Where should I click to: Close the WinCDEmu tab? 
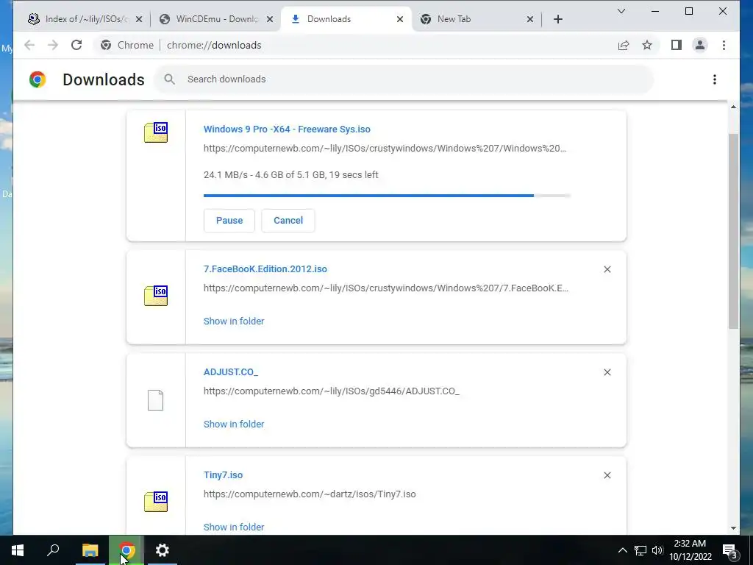pos(270,19)
